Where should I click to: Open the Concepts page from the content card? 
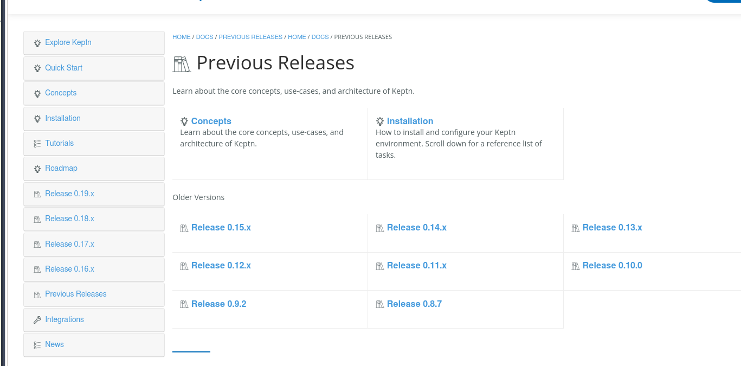pyautogui.click(x=211, y=121)
